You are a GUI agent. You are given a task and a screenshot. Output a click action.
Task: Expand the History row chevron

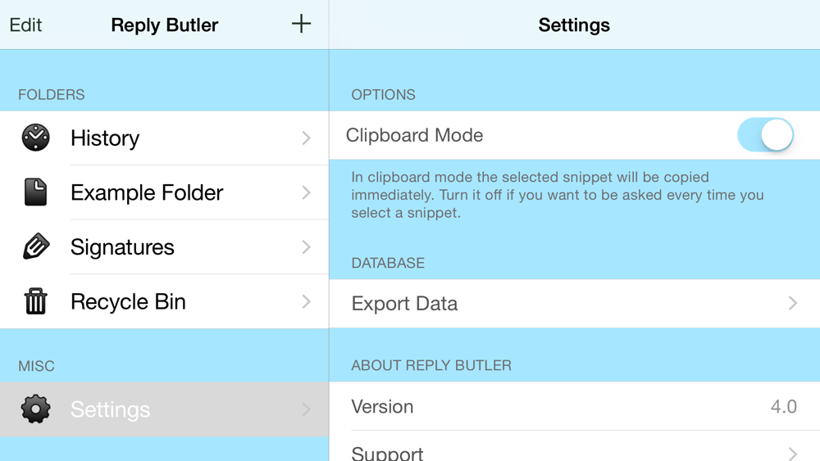[x=307, y=138]
